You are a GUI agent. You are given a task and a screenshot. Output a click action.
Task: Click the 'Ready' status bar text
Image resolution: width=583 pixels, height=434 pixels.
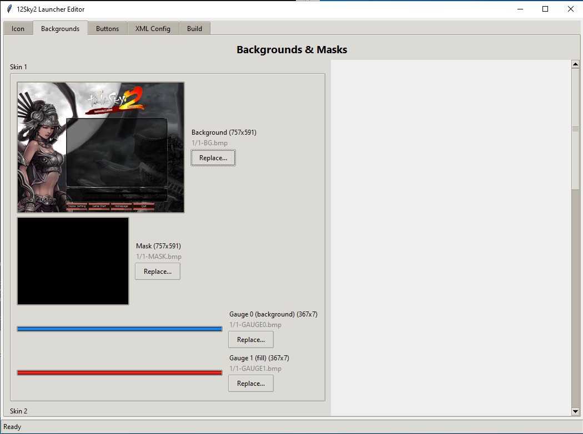[x=12, y=427]
